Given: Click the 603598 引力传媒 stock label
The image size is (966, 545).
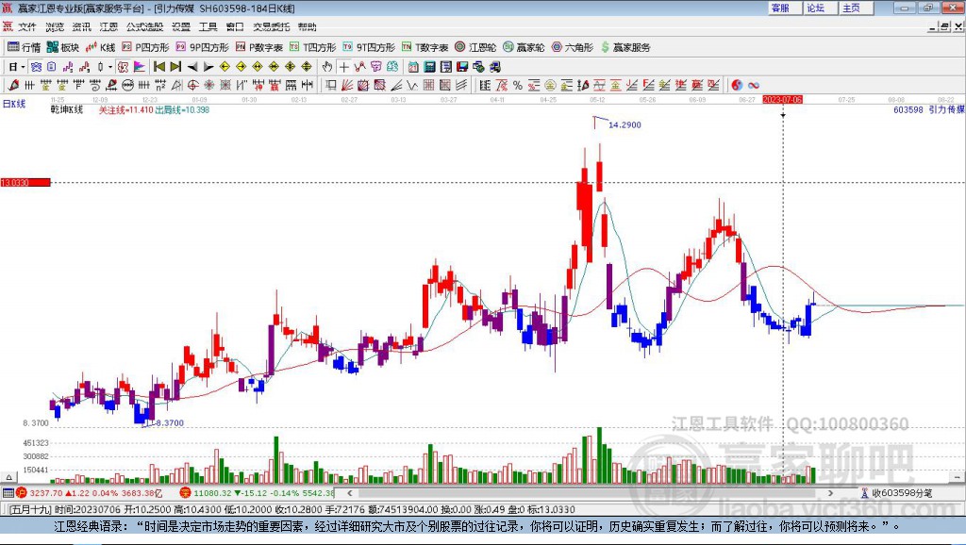Looking at the screenshot, I should [928, 109].
